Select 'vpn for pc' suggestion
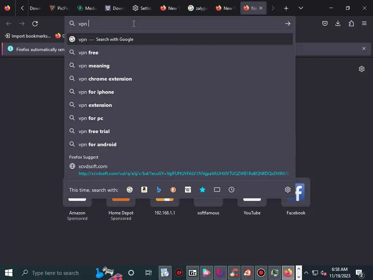Viewport: 373px width, 280px height. point(180,118)
